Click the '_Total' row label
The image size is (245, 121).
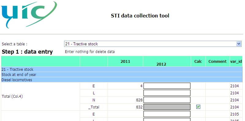coord(94,107)
